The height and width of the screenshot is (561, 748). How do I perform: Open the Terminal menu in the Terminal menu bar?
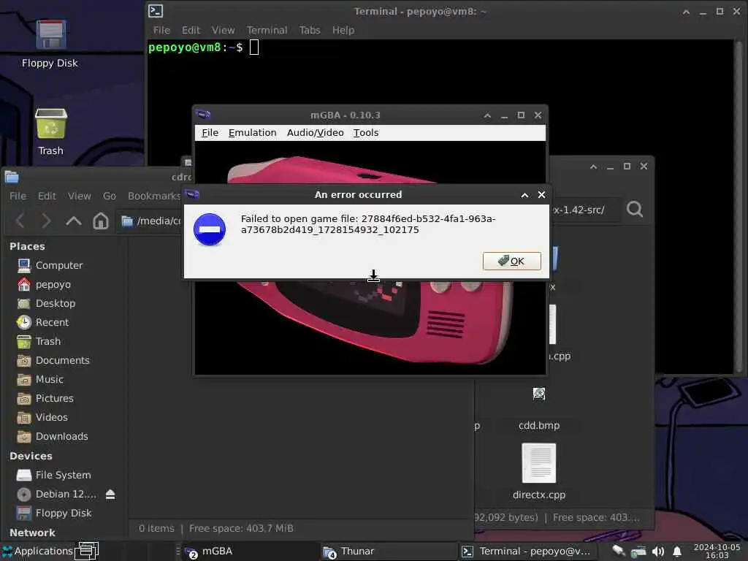pyautogui.click(x=267, y=30)
